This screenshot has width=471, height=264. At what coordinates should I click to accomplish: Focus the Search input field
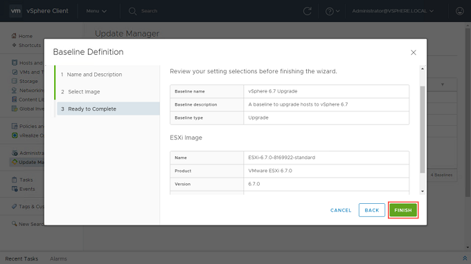pyautogui.click(x=150, y=11)
